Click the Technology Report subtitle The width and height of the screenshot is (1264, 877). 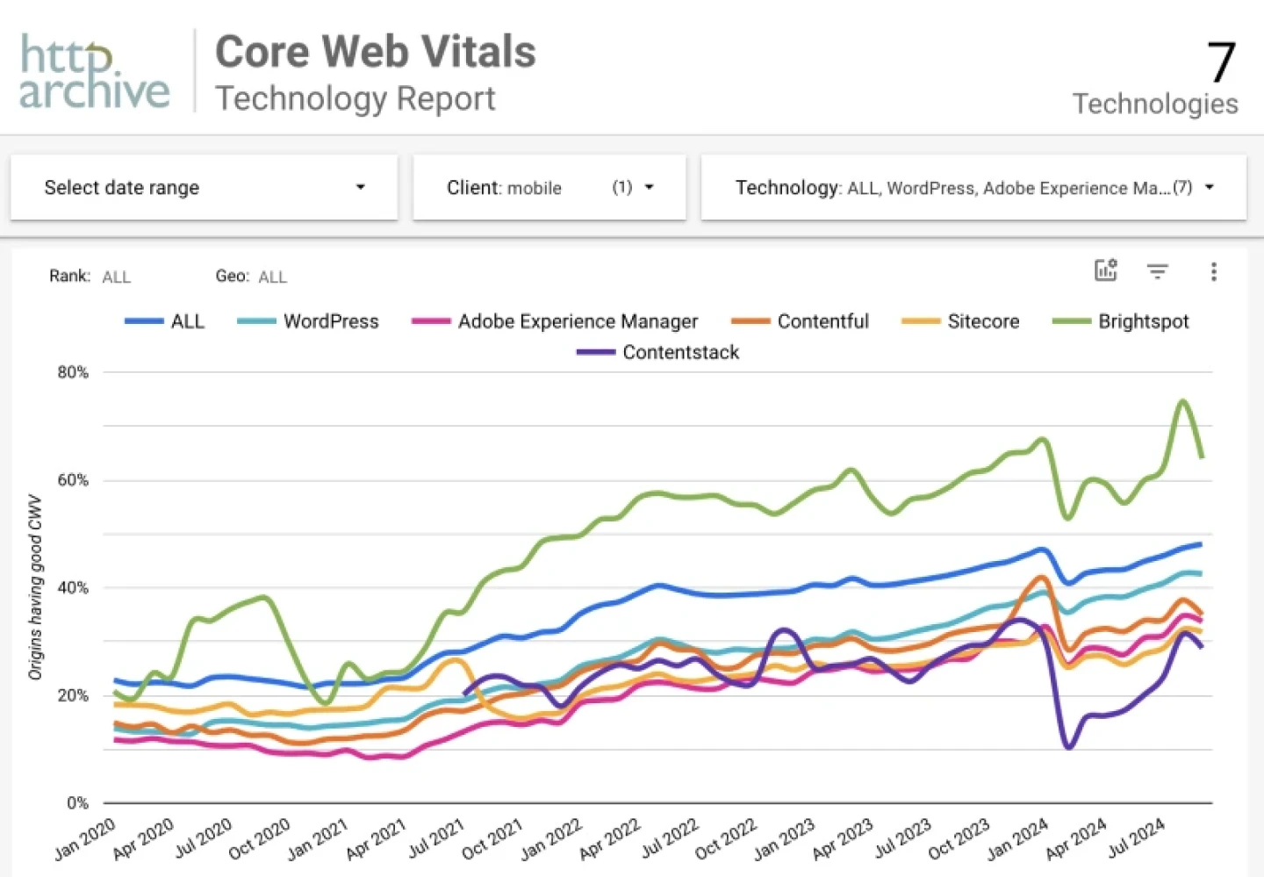[355, 98]
